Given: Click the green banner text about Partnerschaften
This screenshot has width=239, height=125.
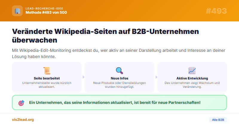Looking at the screenshot, I should [115, 102].
